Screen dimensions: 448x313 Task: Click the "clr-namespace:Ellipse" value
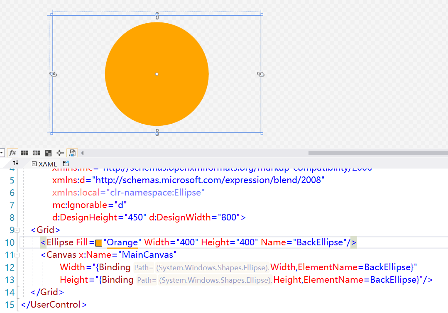pyautogui.click(x=155, y=193)
